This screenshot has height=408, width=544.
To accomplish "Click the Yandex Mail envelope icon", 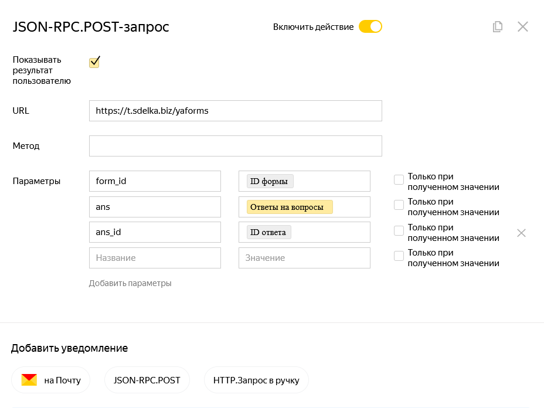I will pyautogui.click(x=29, y=380).
